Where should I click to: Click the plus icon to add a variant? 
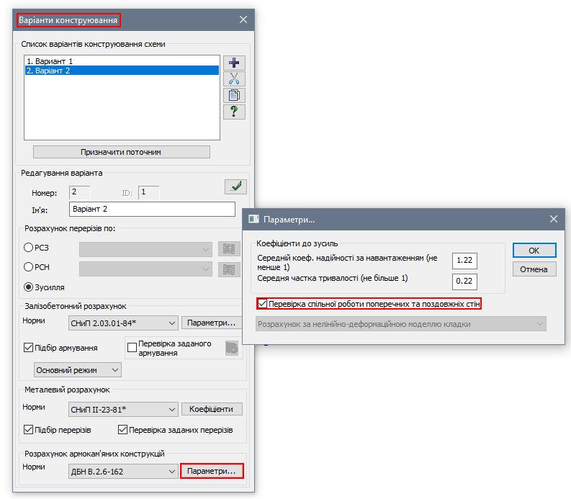(233, 63)
